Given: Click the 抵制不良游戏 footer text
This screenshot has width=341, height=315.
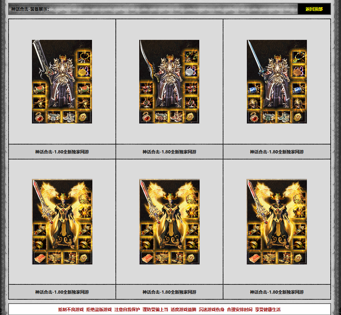Looking at the screenshot, I should 71,309.
